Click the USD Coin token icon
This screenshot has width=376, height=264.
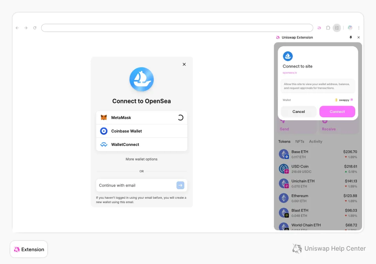pos(284,169)
